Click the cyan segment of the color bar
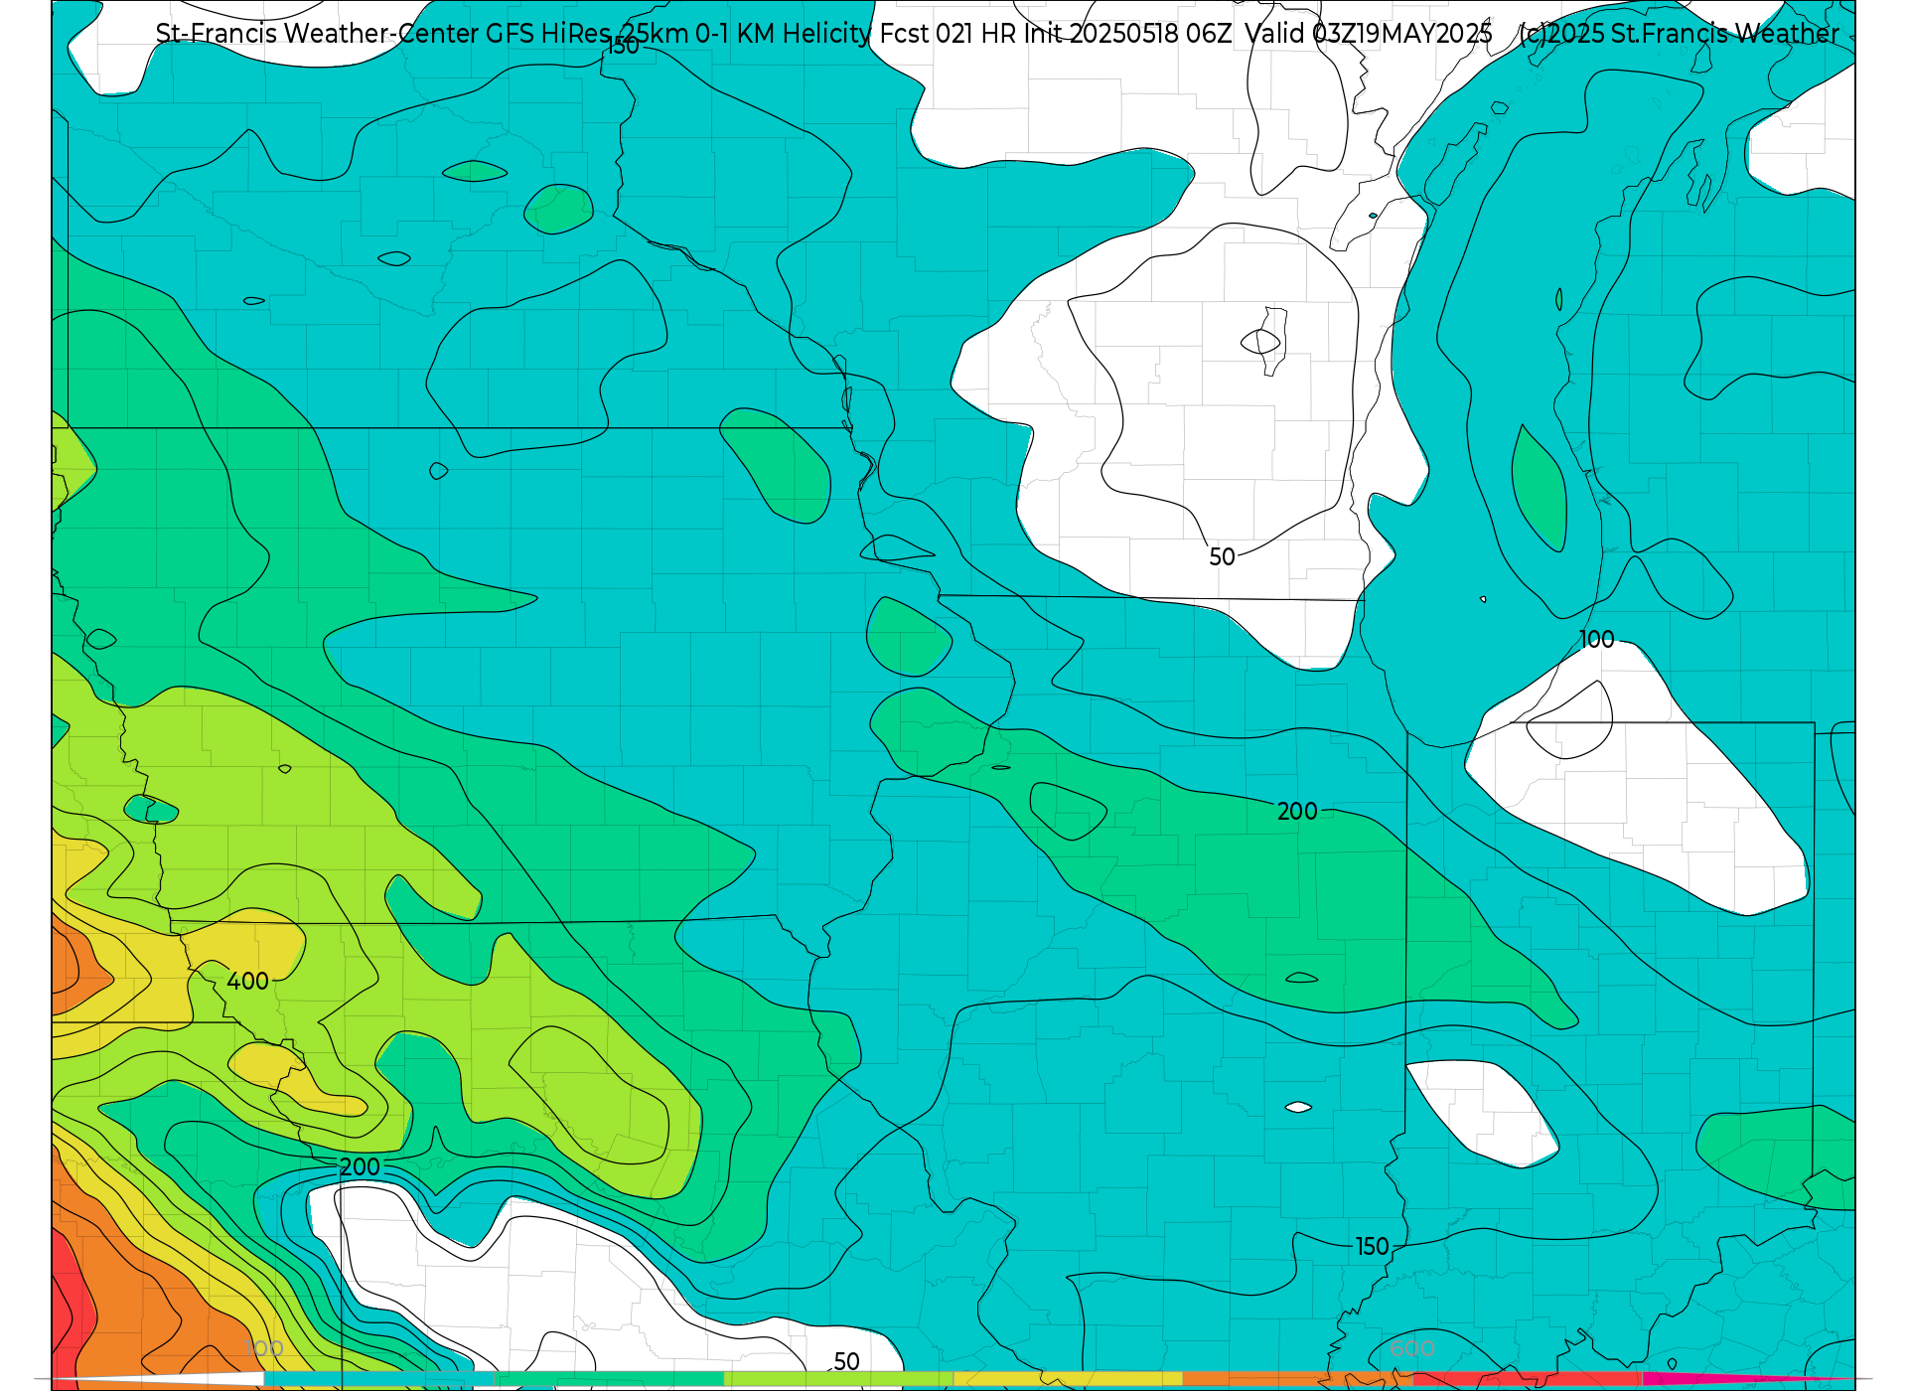This screenshot has width=1907, height=1391. tap(378, 1379)
